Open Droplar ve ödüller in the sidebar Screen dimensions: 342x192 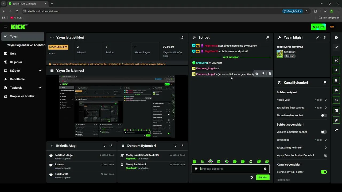(x=23, y=96)
